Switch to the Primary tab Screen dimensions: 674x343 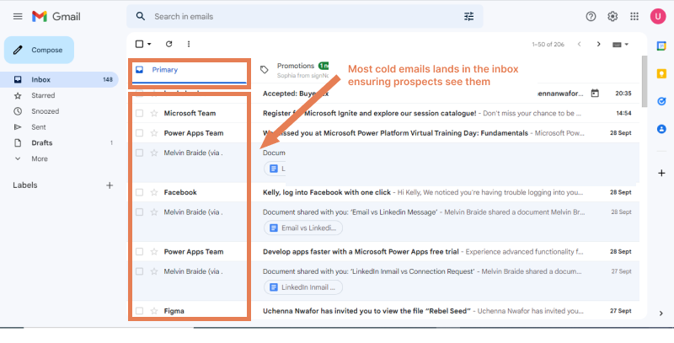[189, 70]
